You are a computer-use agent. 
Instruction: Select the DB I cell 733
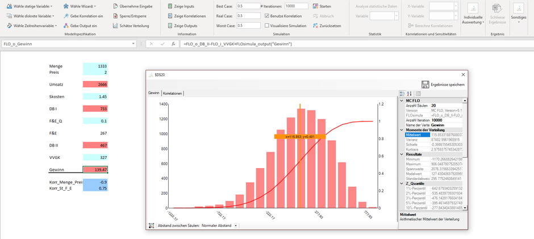(95, 108)
